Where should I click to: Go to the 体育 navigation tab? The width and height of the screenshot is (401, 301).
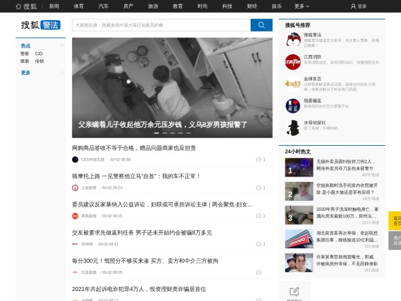click(79, 6)
